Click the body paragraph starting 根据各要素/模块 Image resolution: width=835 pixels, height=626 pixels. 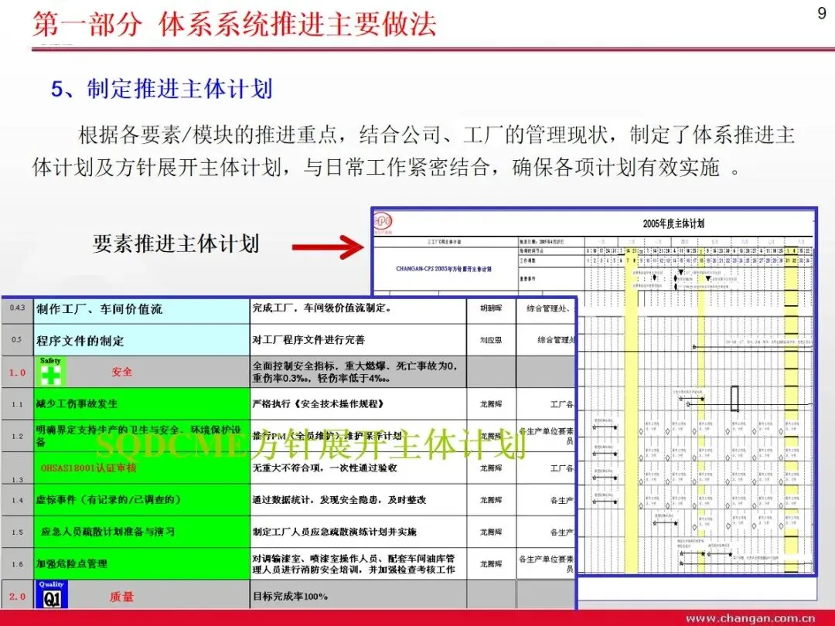414,151
